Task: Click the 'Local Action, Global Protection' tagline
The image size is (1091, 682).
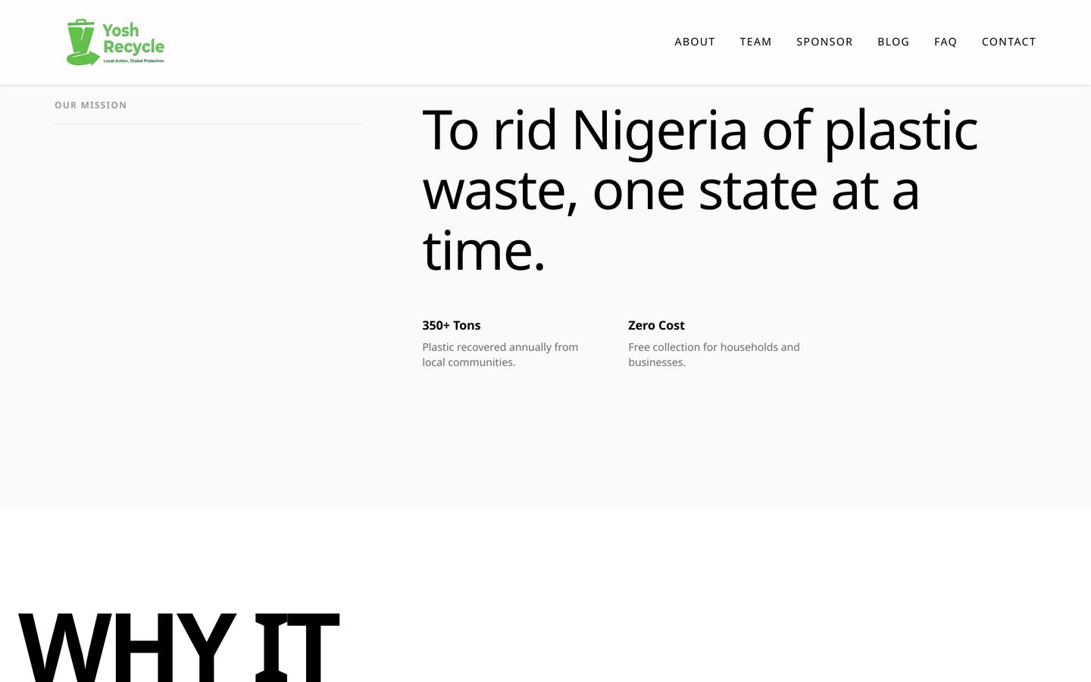Action: (x=133, y=61)
